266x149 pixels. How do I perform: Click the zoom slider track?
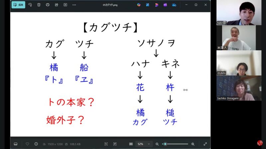click(x=175, y=144)
